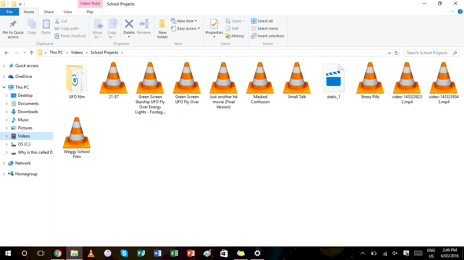Select the UFO film folder
Screen dimensions: 464x260
click(x=77, y=81)
